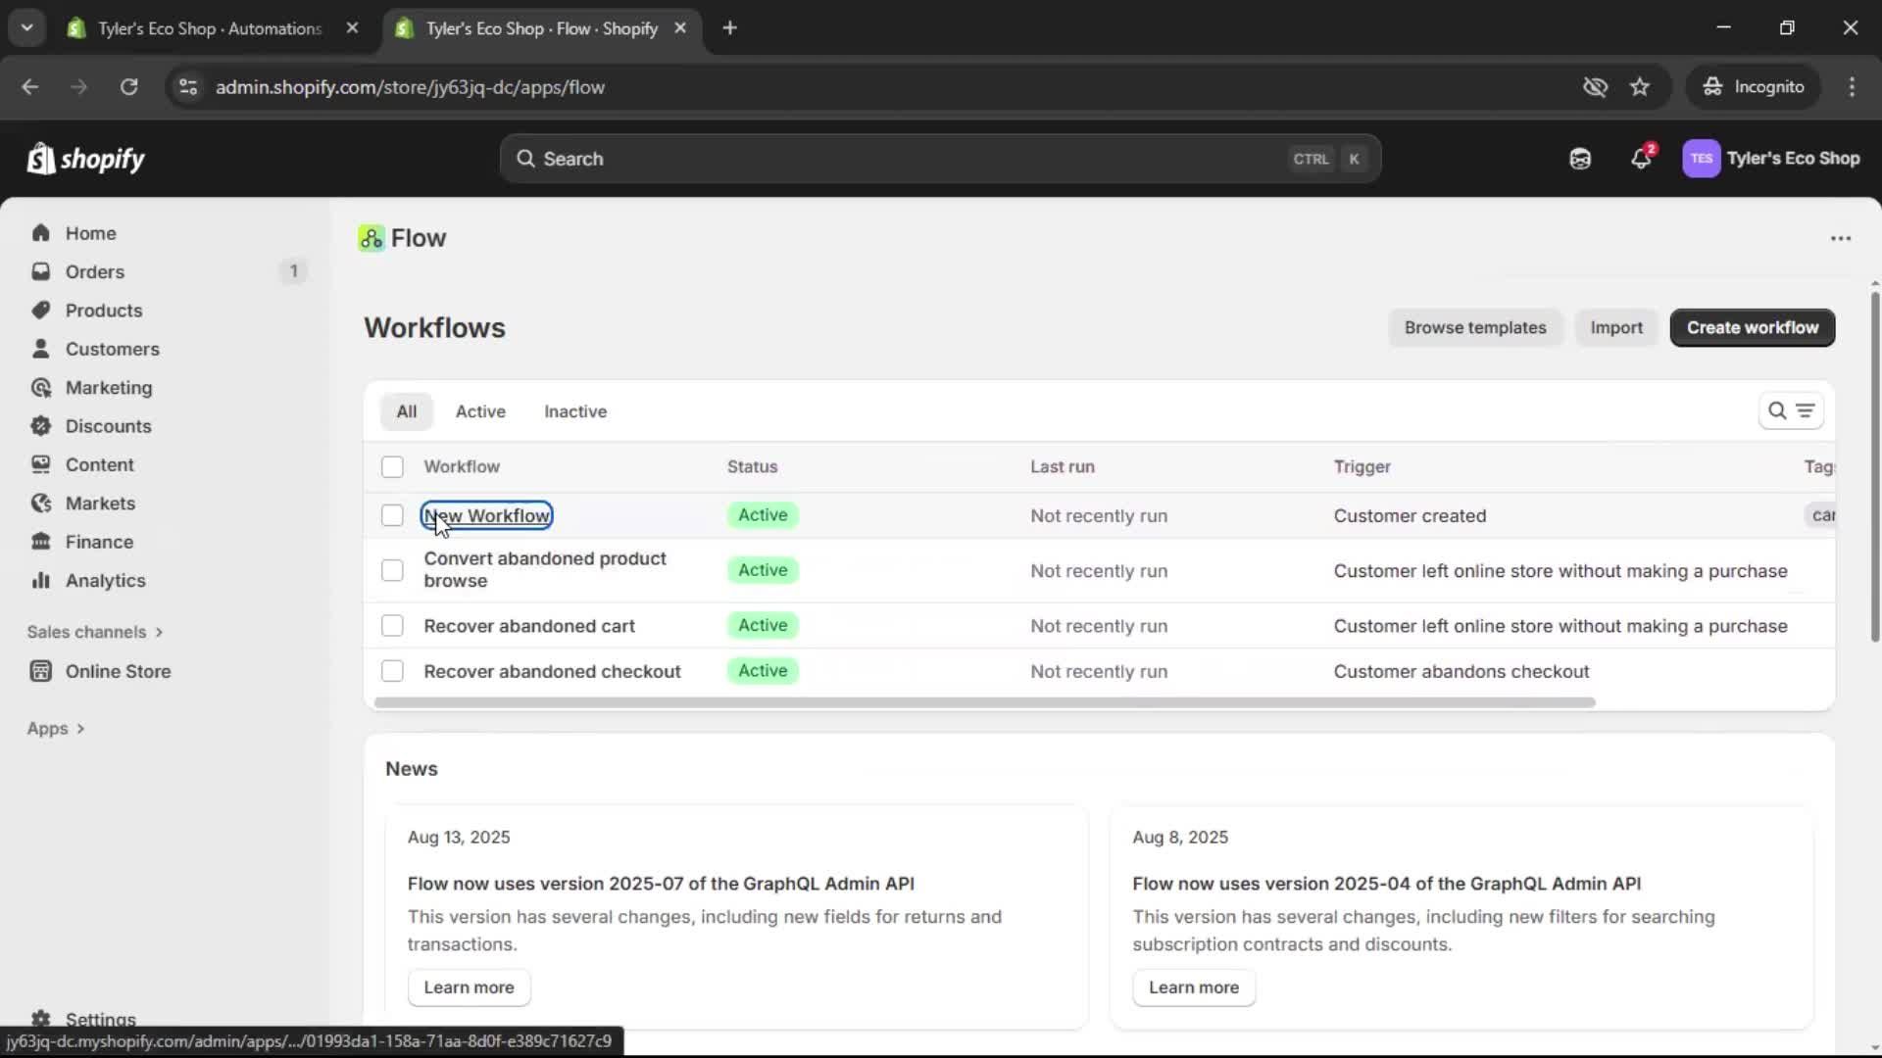Screen dimensions: 1882x1058
Task: Open Orders from the sidebar icon
Action: (x=41, y=271)
